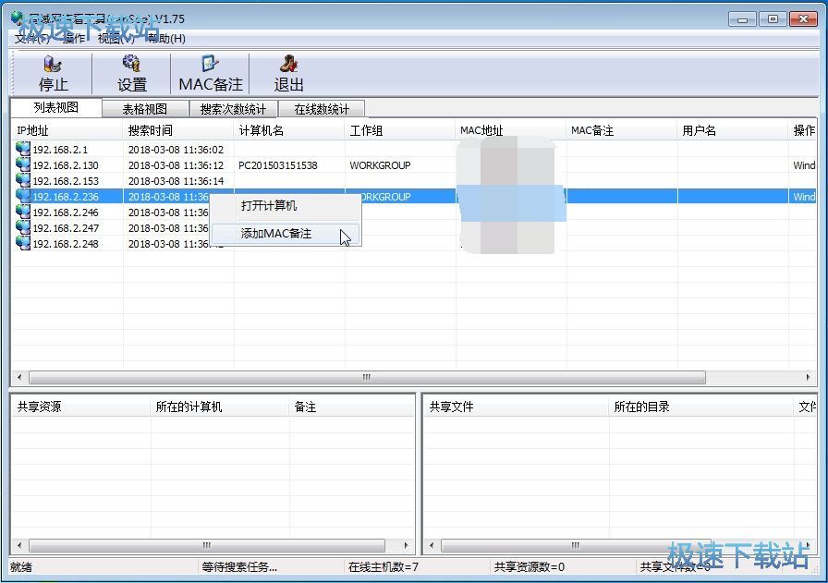Sort by MAC备注 column header
The image size is (828, 583).
coord(622,130)
